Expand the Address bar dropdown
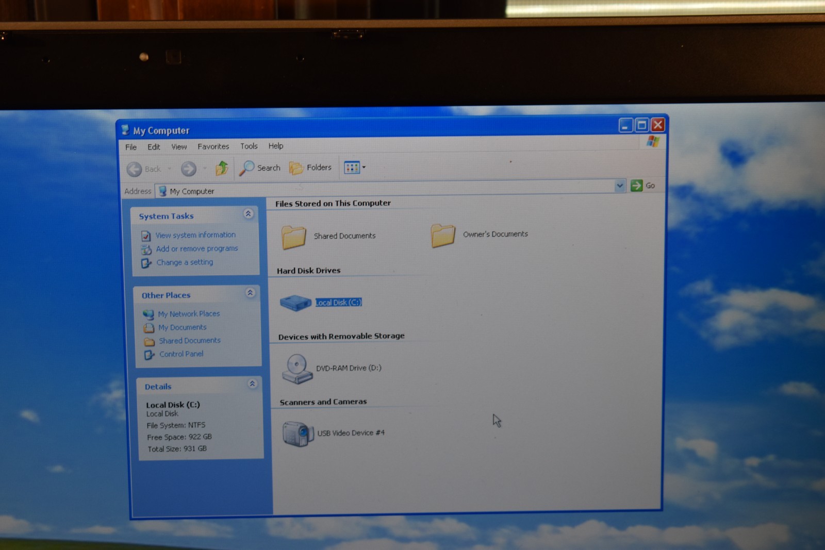The height and width of the screenshot is (550, 825). pos(620,186)
